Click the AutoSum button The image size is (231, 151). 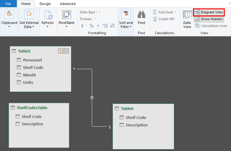click(x=164, y=12)
